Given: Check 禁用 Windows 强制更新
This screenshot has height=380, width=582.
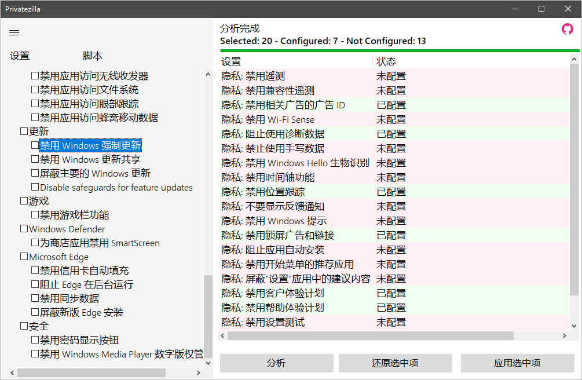Looking at the screenshot, I should click(35, 145).
